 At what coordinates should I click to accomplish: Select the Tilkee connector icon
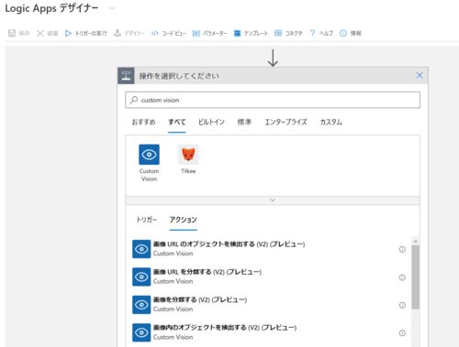click(188, 155)
